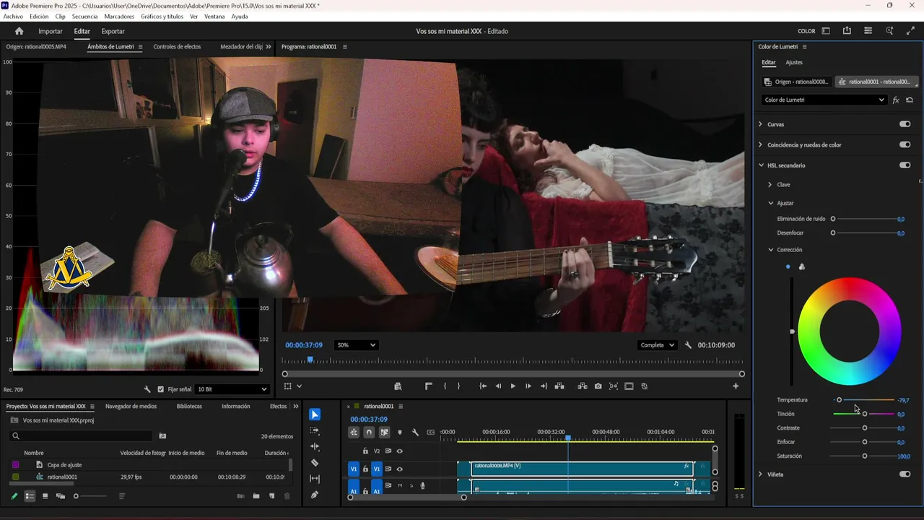Open the Ajustes tab in Lumetri panel
Viewport: 924px width, 520px height.
[x=794, y=63]
